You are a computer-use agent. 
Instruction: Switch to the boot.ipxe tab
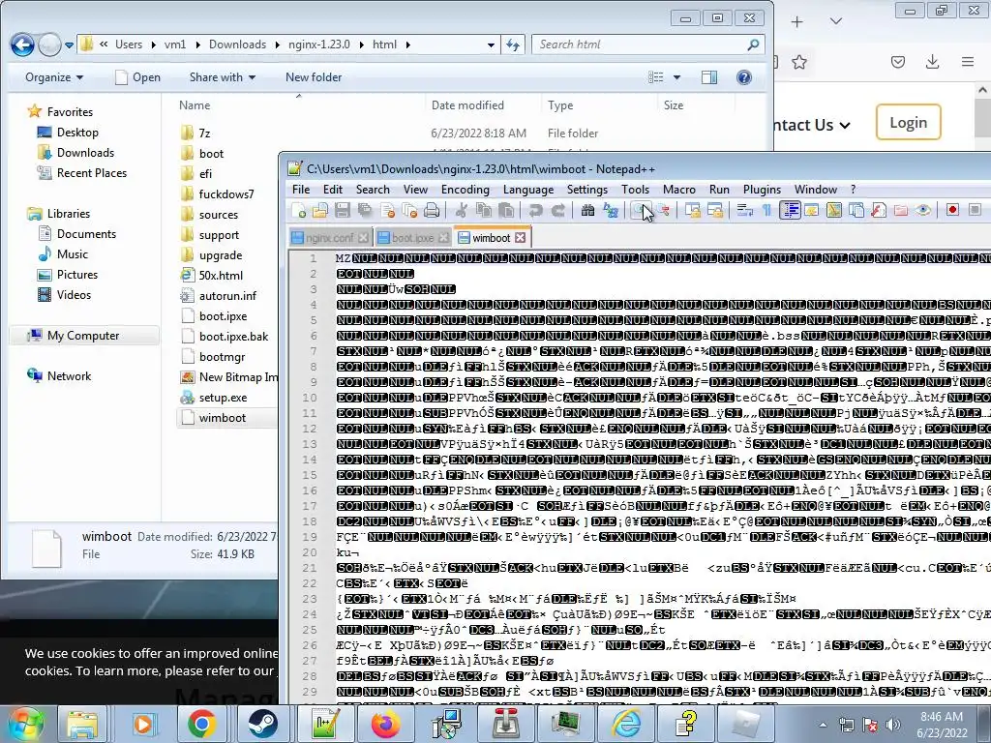coord(412,238)
